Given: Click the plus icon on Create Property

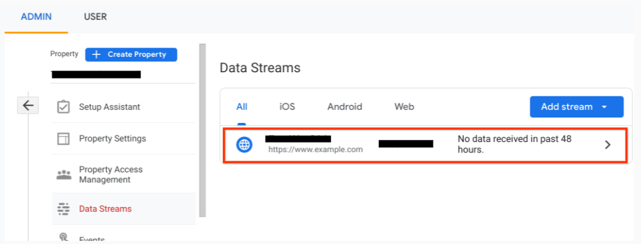Looking at the screenshot, I should (97, 54).
